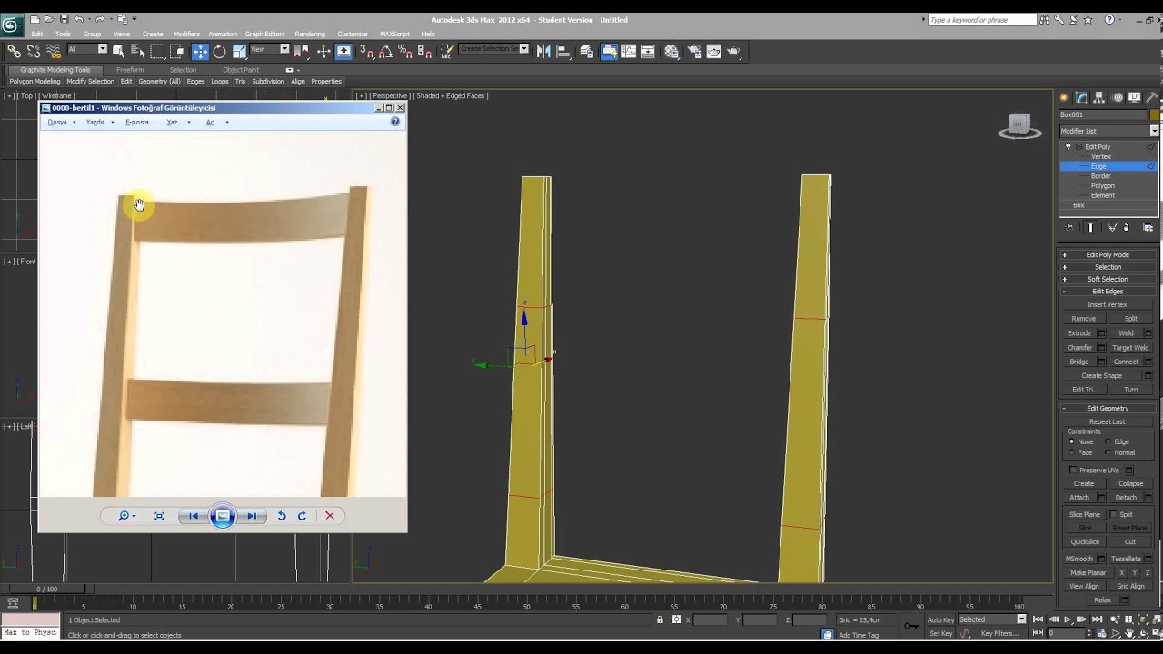Toggle the Percent Snap icon
1163x654 pixels.
405,51
